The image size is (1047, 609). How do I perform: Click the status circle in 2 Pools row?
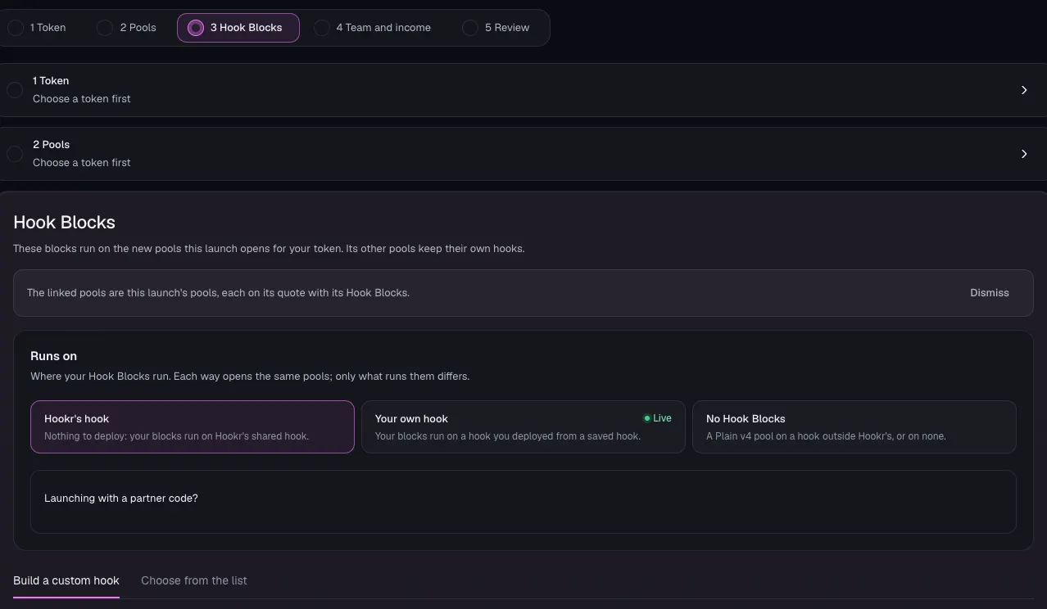click(x=15, y=153)
